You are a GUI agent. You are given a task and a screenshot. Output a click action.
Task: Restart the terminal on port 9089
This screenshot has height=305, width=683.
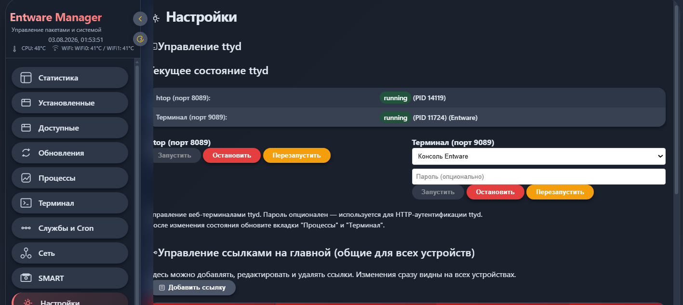(x=560, y=192)
